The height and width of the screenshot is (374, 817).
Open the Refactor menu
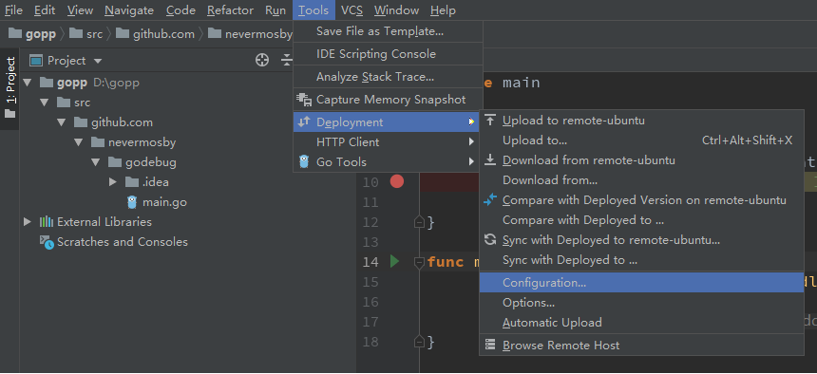[x=230, y=10]
